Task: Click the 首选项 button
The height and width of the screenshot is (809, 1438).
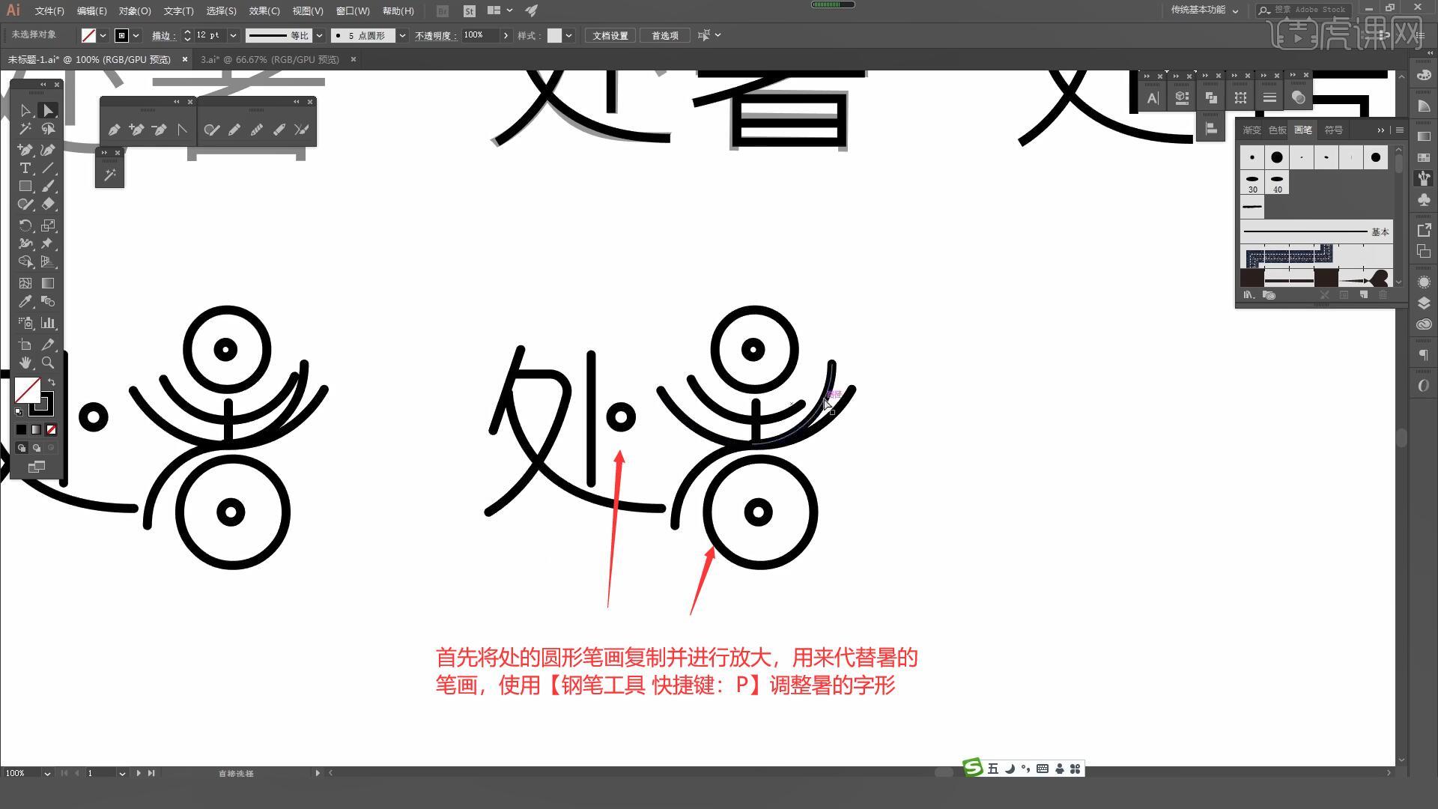Action: (x=664, y=35)
